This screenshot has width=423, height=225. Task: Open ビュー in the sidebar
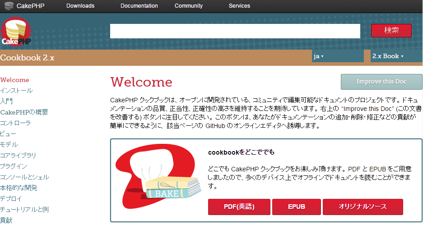click(8, 134)
